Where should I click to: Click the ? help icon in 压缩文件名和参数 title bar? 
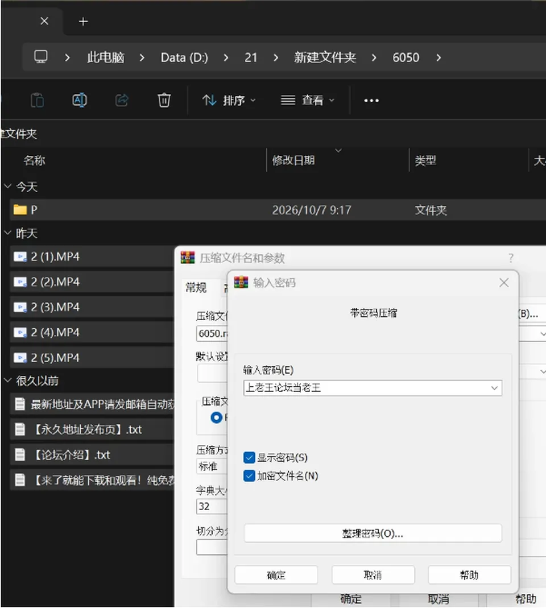point(511,258)
